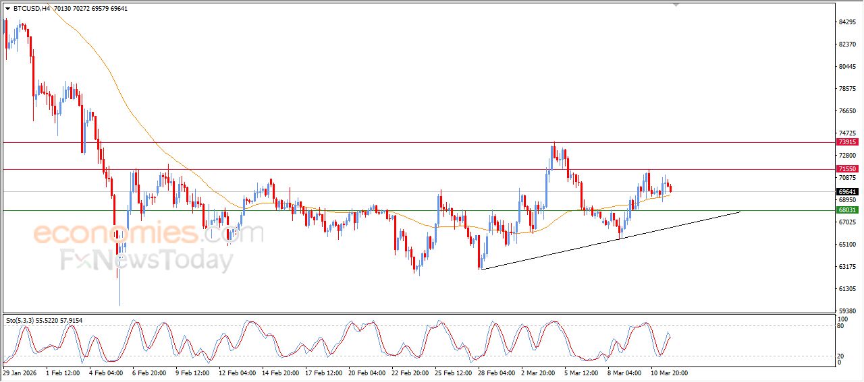The width and height of the screenshot is (864, 382).
Task: Click the 10 Mar 20:00 time label
Action: point(668,372)
